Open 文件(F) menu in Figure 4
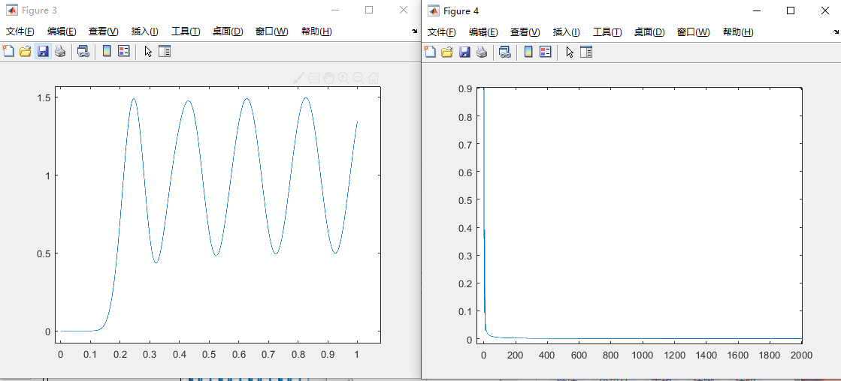This screenshot has width=841, height=381. (x=441, y=32)
